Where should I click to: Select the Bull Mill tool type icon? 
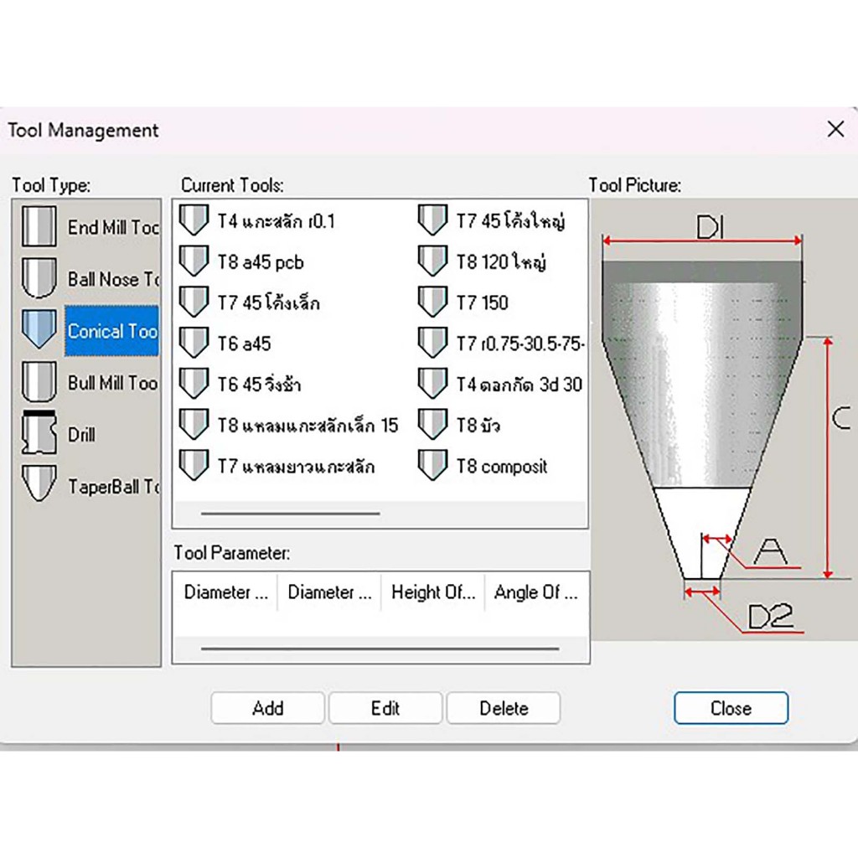coord(39,383)
